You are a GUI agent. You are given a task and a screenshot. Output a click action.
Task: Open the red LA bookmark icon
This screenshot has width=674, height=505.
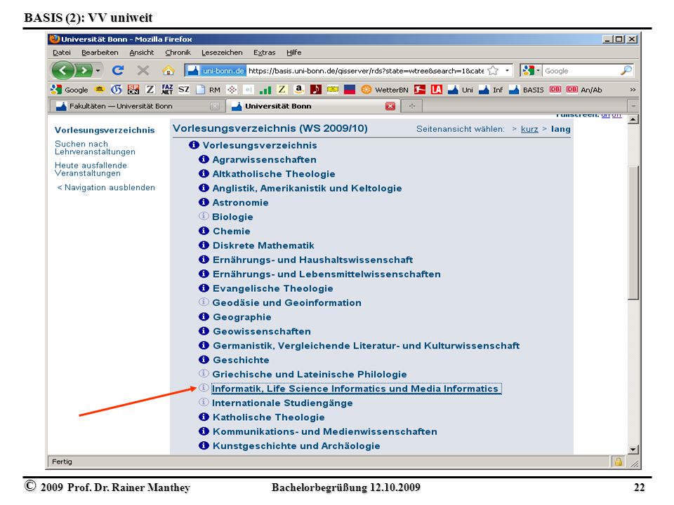[x=437, y=89]
